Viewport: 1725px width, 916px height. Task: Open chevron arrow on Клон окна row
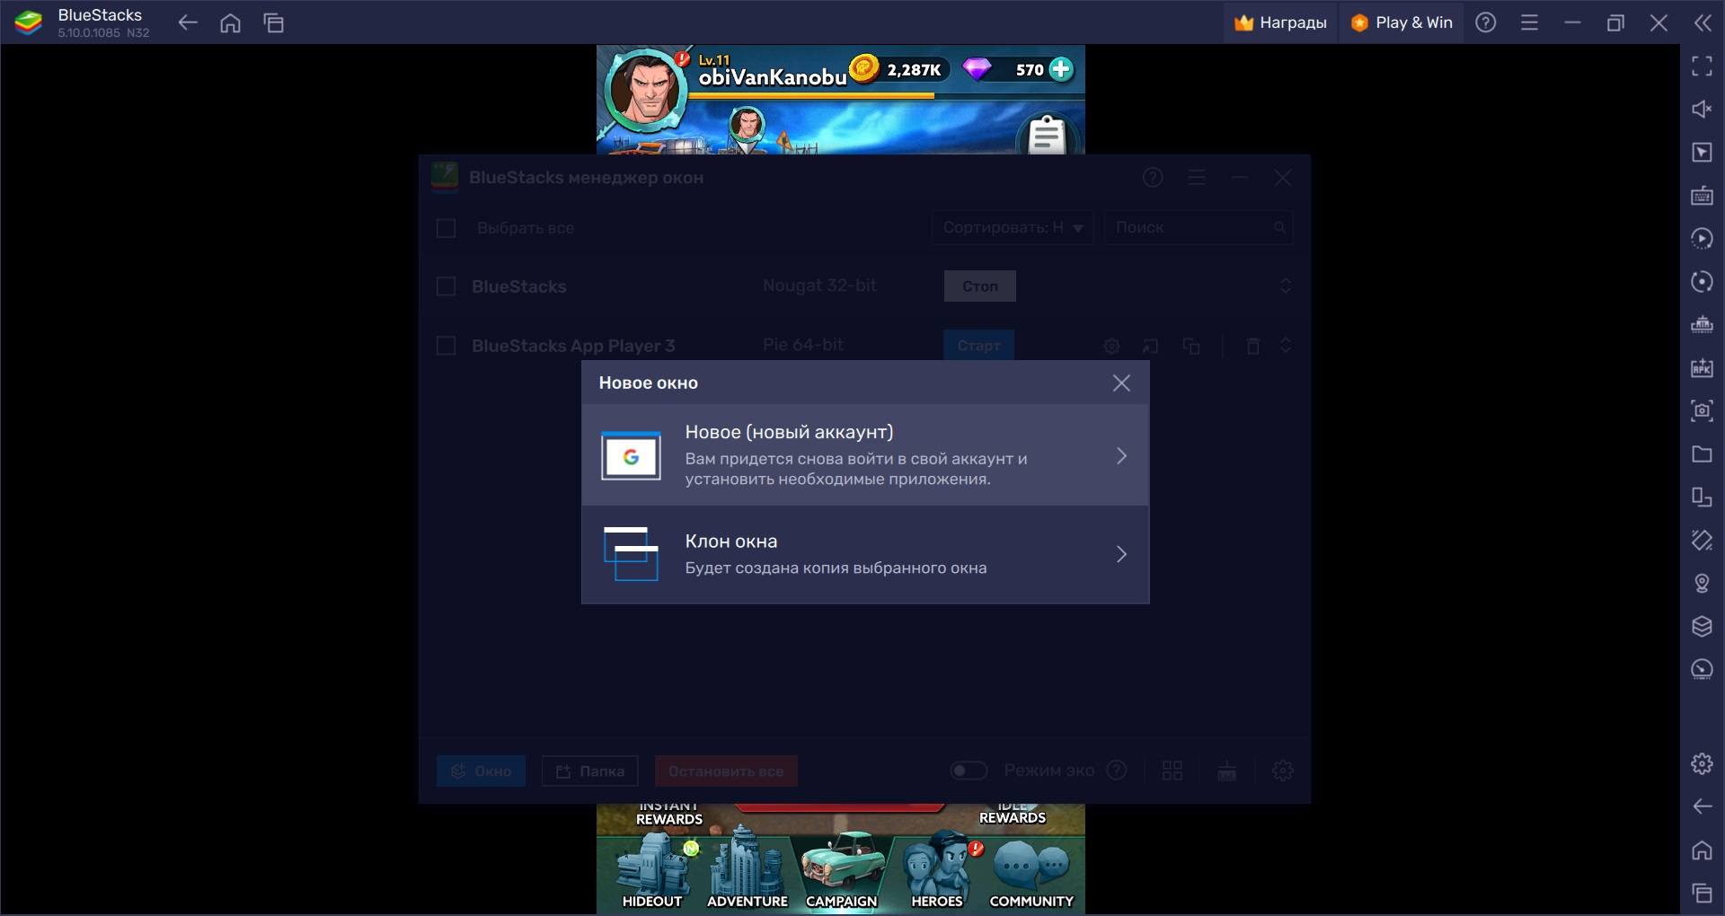pyautogui.click(x=1121, y=554)
